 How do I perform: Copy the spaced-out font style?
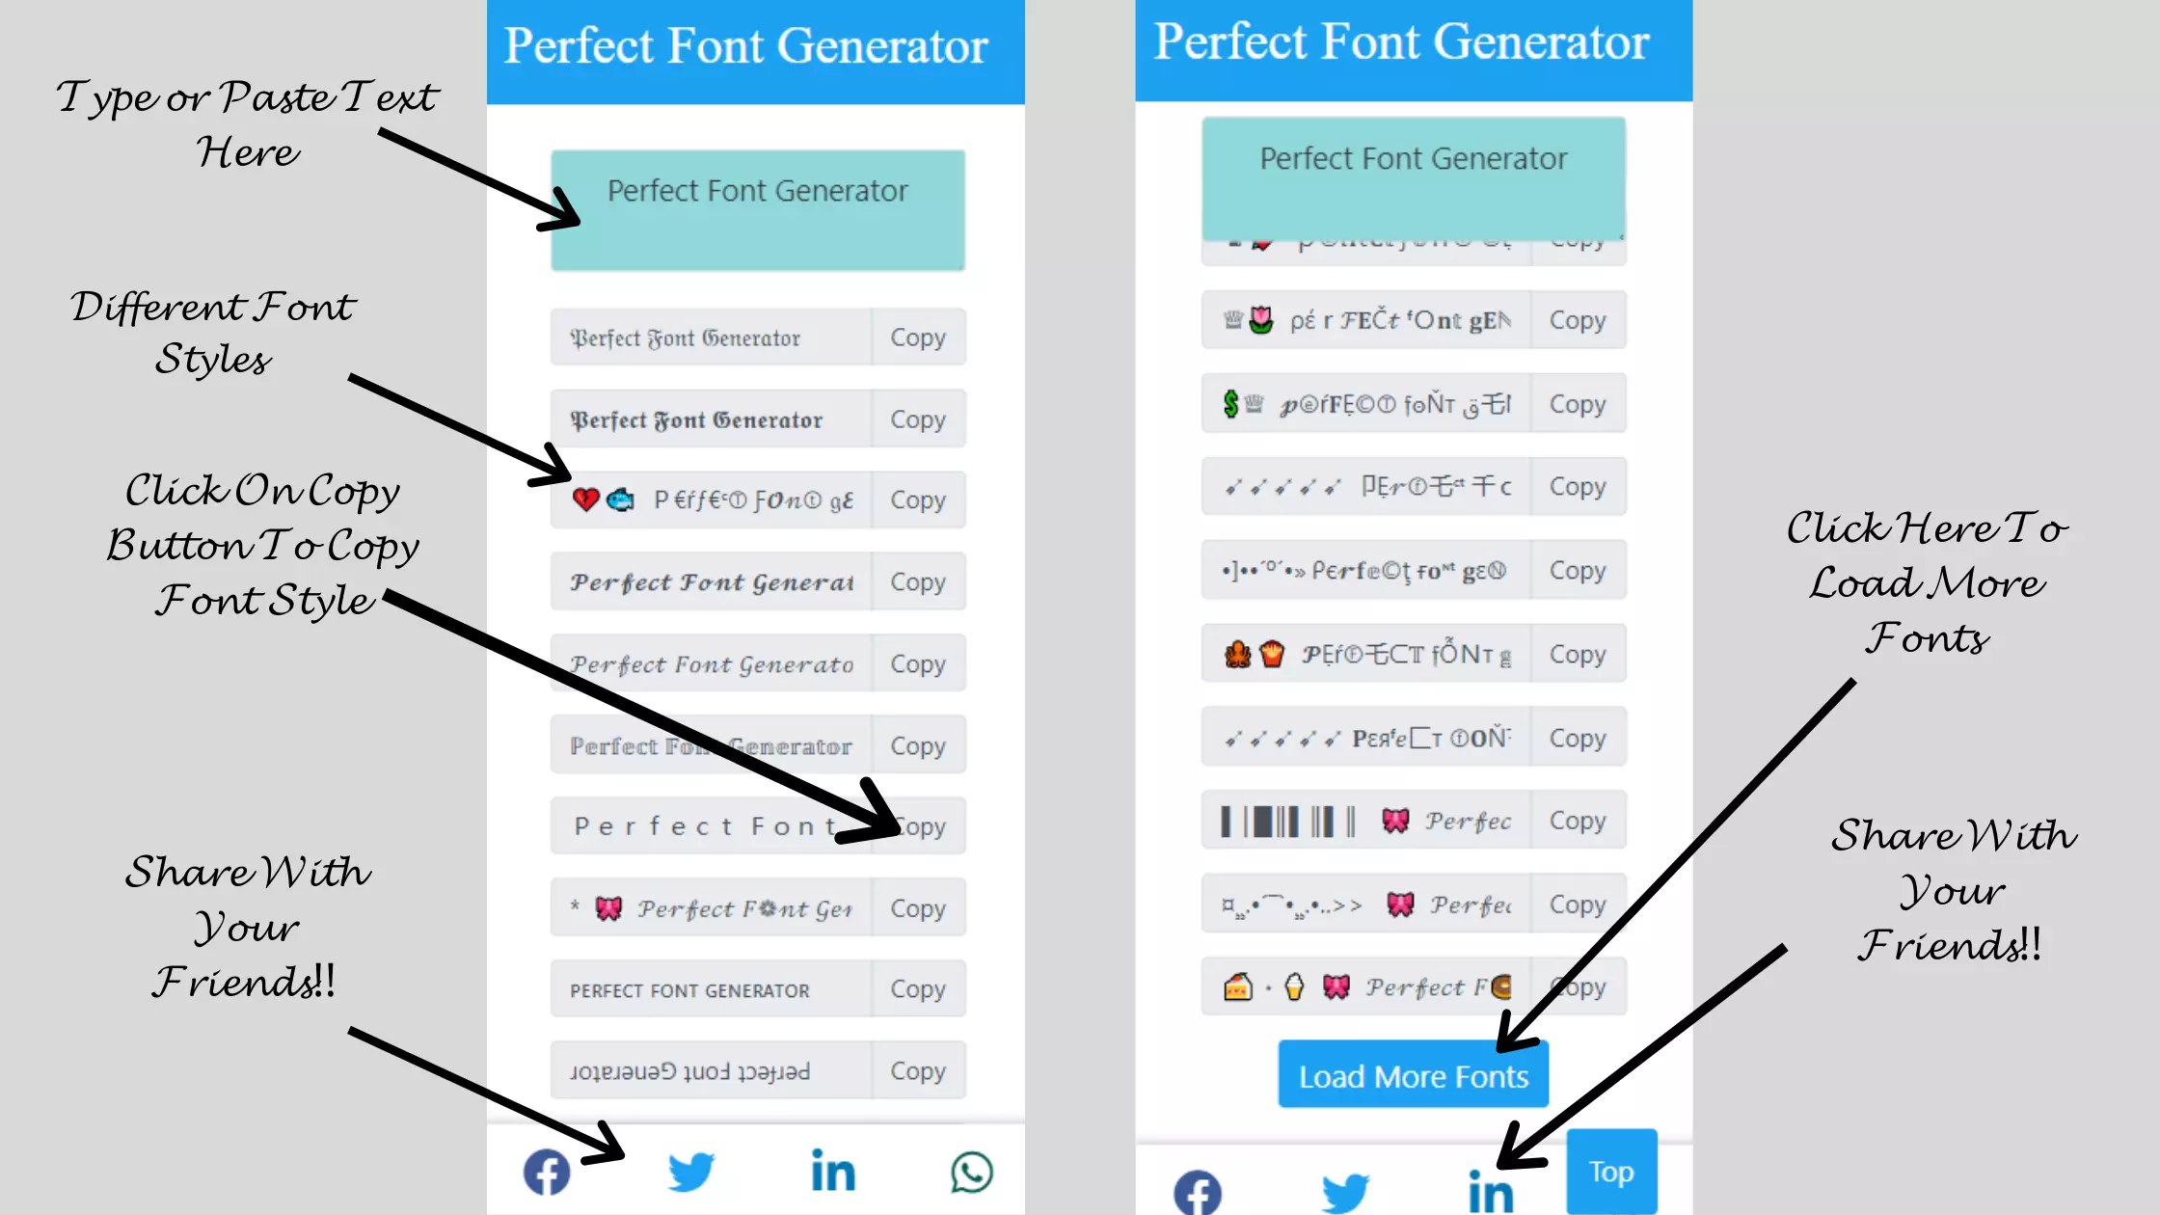[x=918, y=826]
